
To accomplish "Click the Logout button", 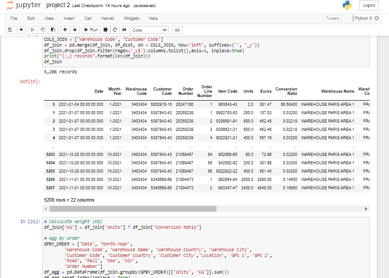I will point(369,5).
